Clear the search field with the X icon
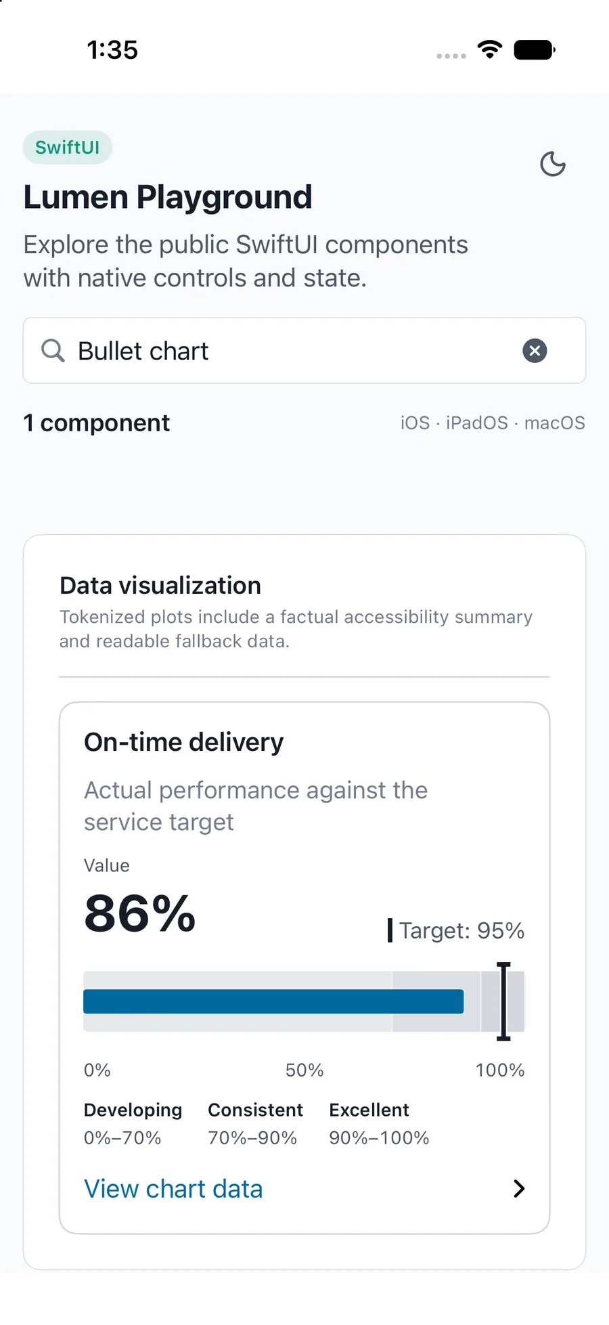The width and height of the screenshot is (609, 1325). [535, 351]
